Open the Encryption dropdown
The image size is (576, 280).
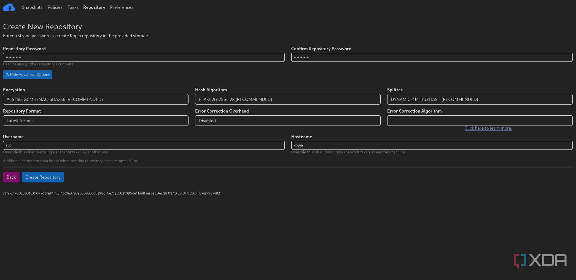[x=96, y=99]
